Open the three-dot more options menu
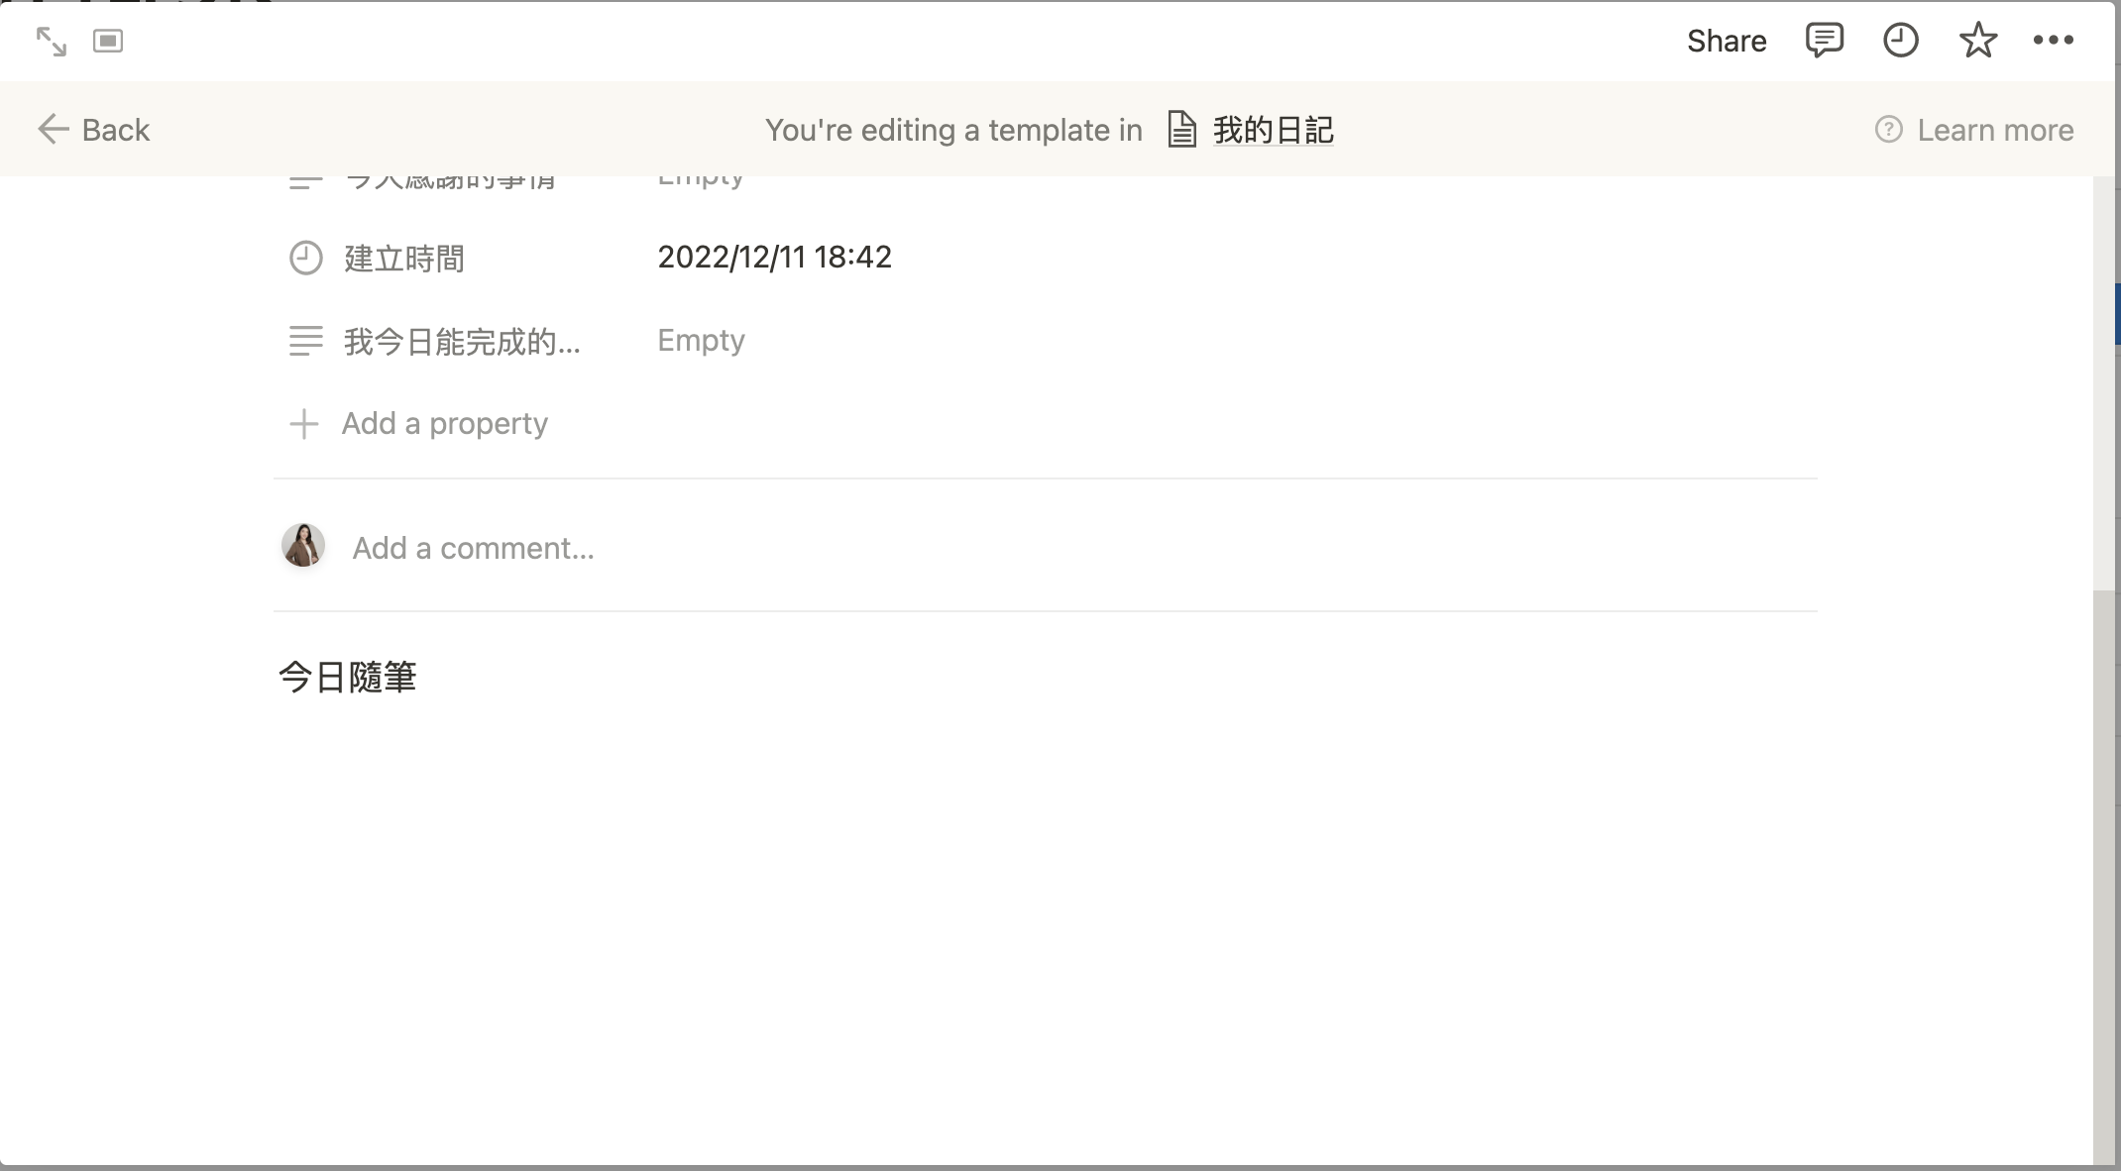Image resolution: width=2121 pixels, height=1171 pixels. click(x=2054, y=41)
